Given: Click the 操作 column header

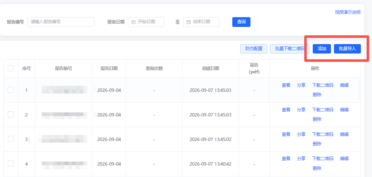Looking at the screenshot, I should pos(315,69).
